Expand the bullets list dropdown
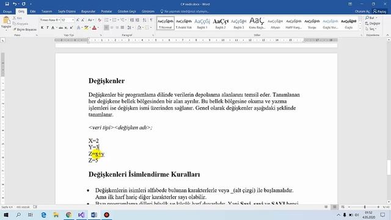 pos(111,20)
